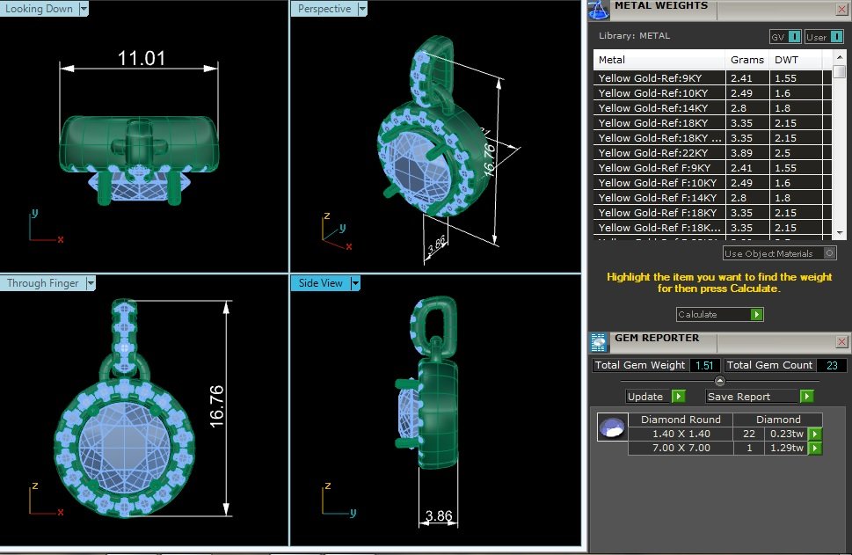Select Yellow Gold-Ref:14KY metal row

[x=708, y=107]
